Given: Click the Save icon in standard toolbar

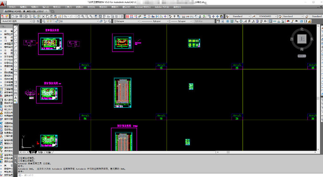Looking at the screenshot, I should tap(21, 16).
